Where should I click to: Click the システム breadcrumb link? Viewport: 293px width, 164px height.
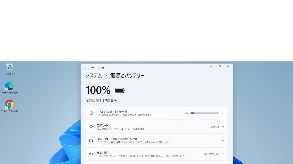(x=93, y=76)
